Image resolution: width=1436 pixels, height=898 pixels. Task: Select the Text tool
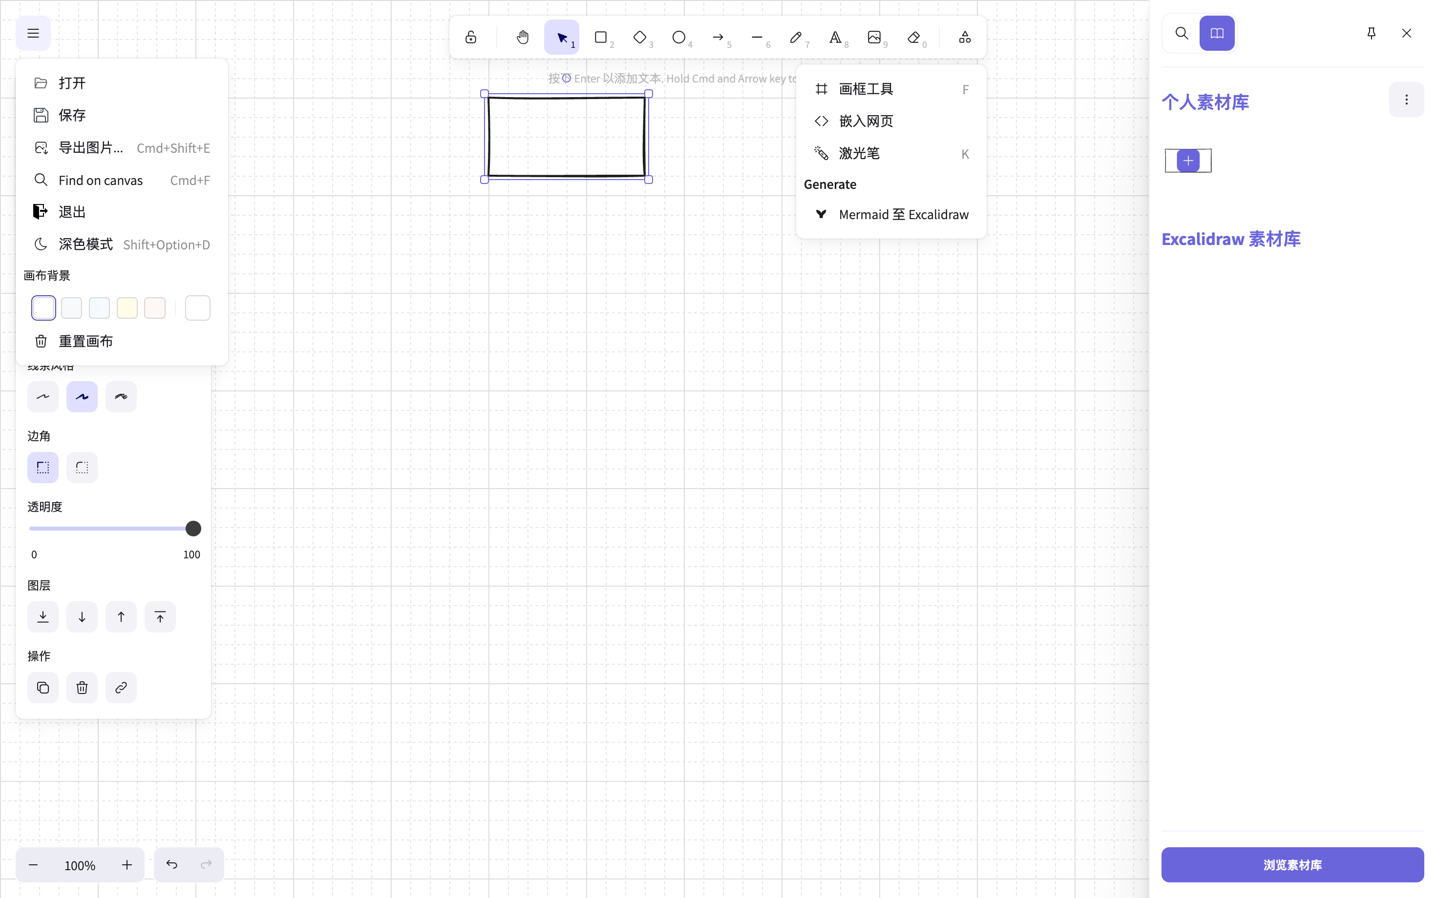(835, 38)
